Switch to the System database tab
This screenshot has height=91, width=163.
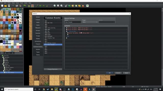click(x=38, y=50)
